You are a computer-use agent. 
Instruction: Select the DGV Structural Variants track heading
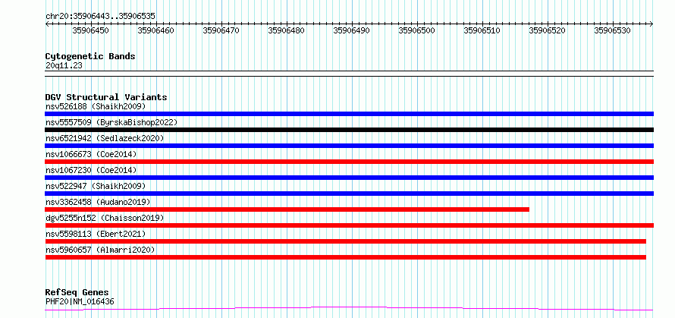point(106,97)
